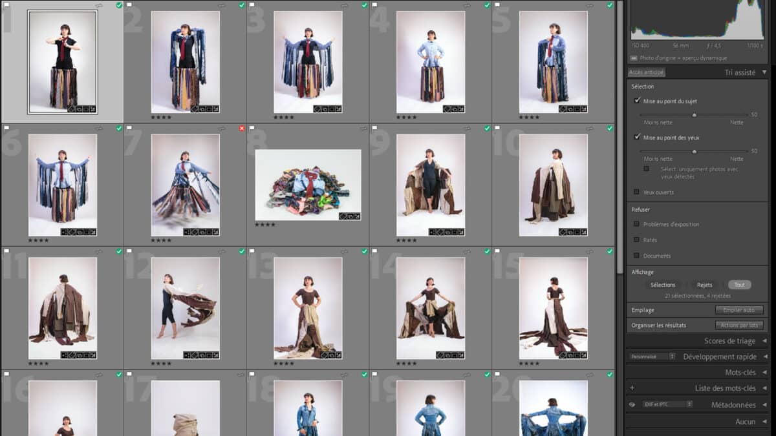Viewport: 776px width, 436px height.
Task: Click red rejected badge on photo 7
Action: (x=242, y=129)
